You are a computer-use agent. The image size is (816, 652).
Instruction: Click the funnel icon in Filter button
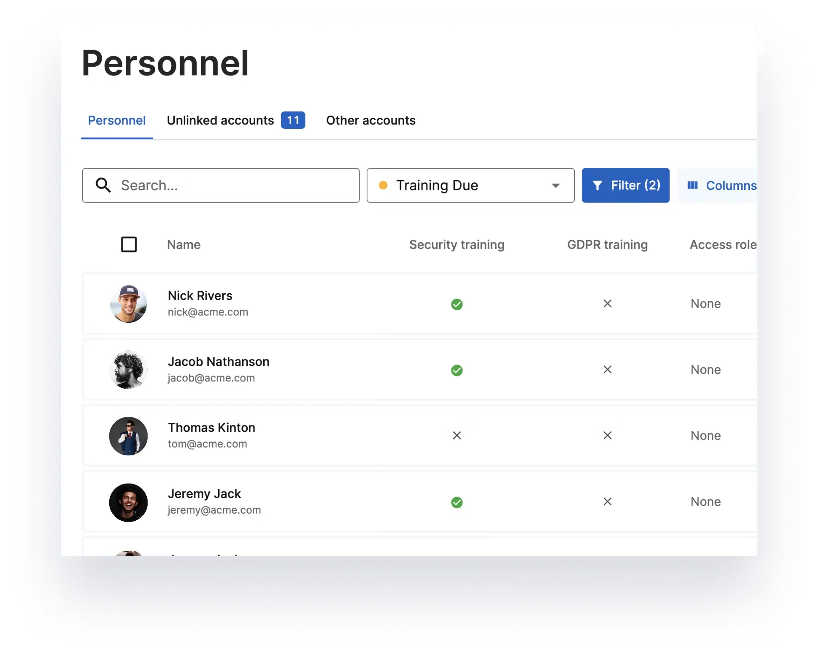(597, 185)
